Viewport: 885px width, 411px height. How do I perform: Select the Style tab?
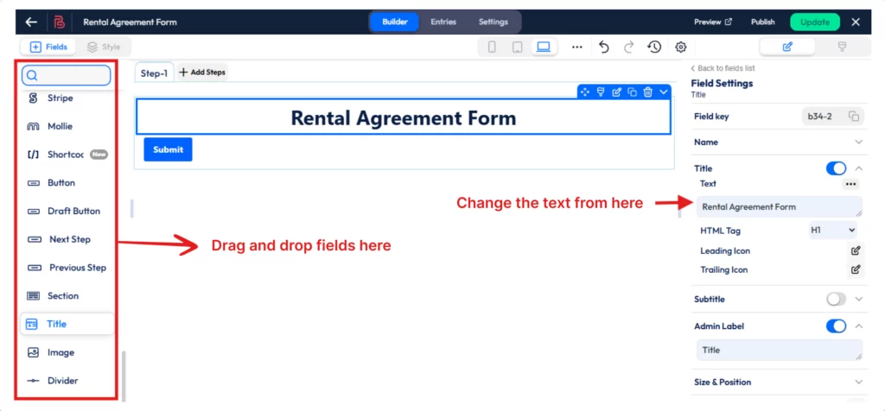104,47
